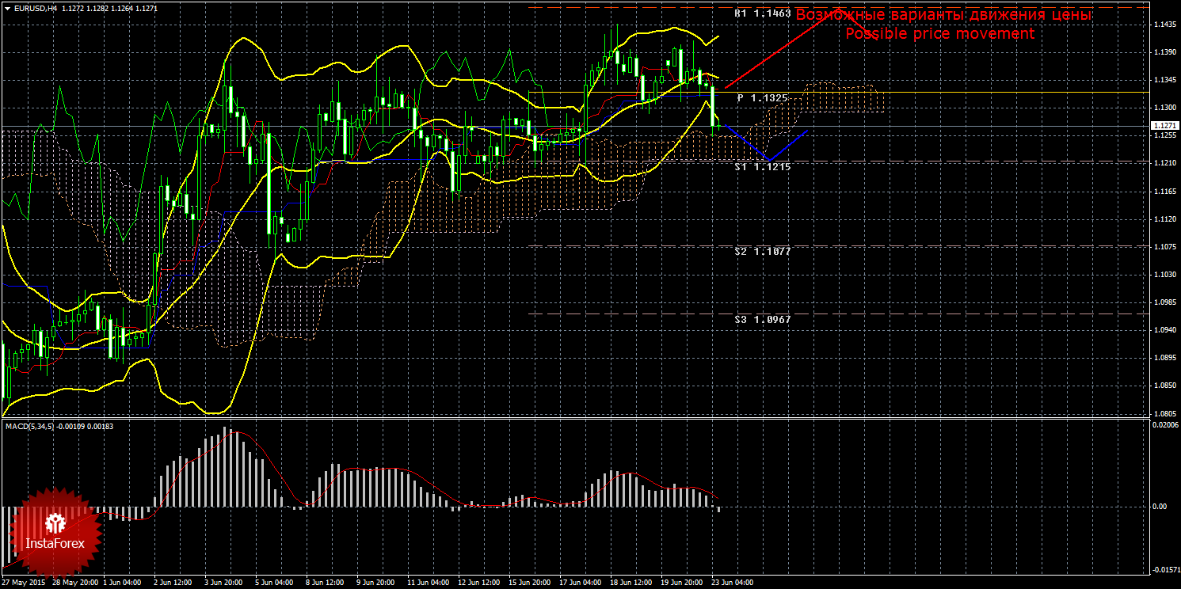Click the current price tag 1.1271
Screen dimensions: 1181x589
[1164, 126]
